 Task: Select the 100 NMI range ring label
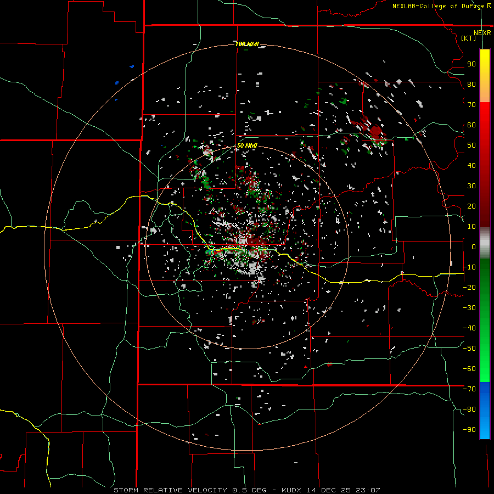pos(247,44)
